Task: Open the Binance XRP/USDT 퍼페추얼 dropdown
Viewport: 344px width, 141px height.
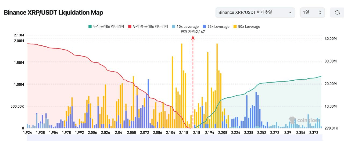Action: point(255,13)
